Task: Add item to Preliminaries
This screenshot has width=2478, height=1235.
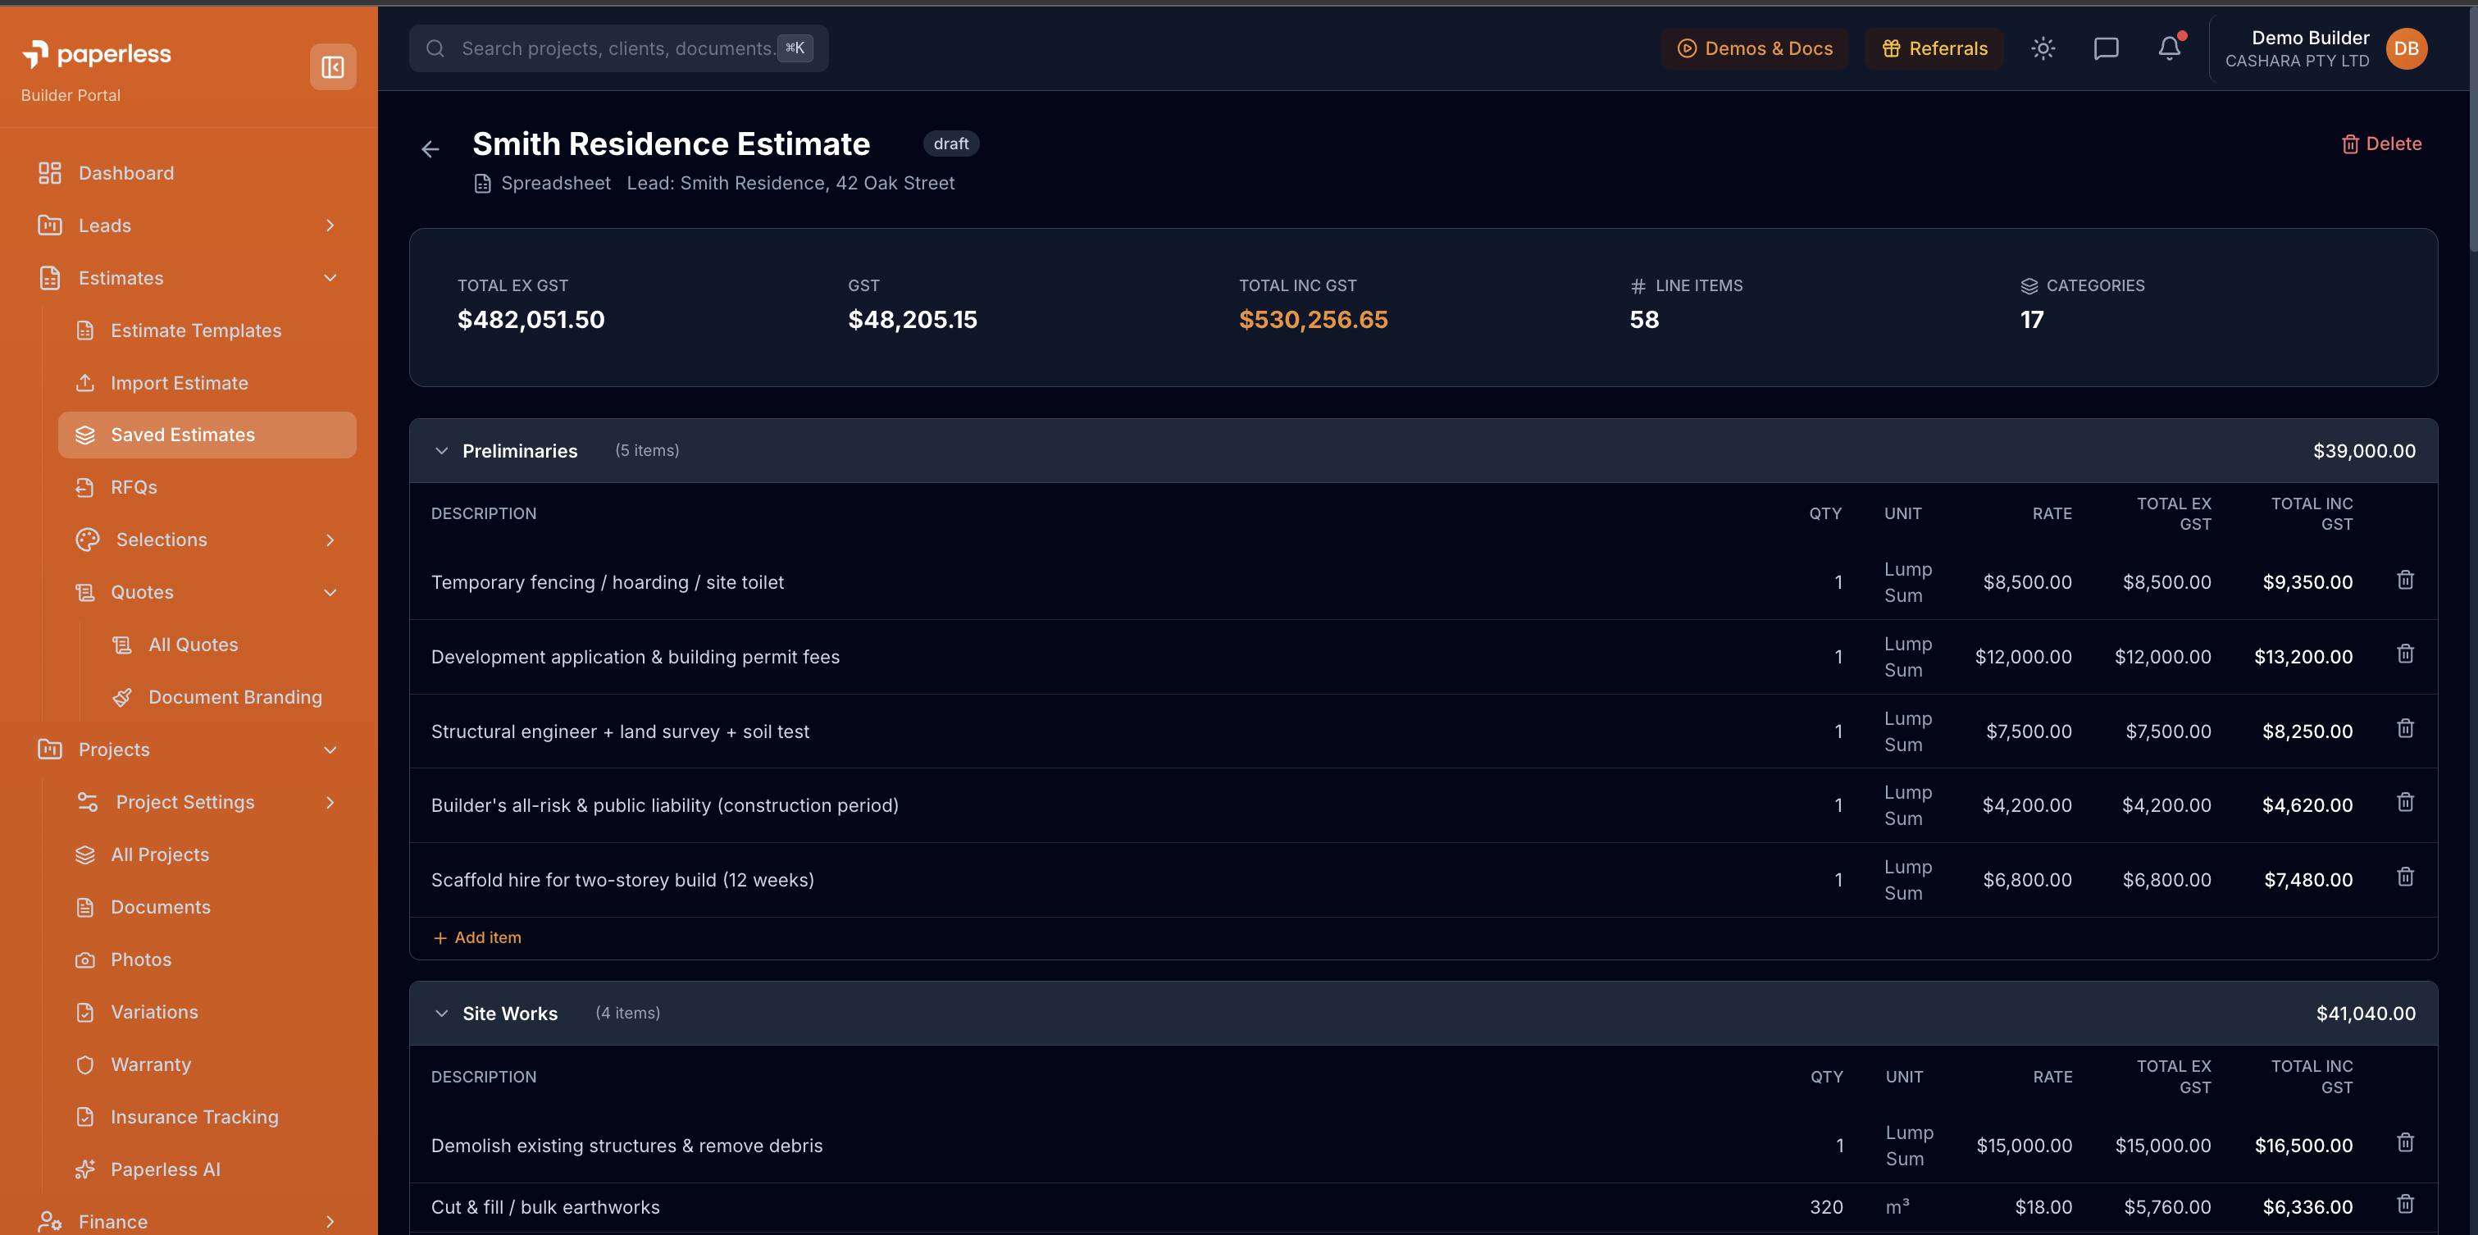Action: 477,938
